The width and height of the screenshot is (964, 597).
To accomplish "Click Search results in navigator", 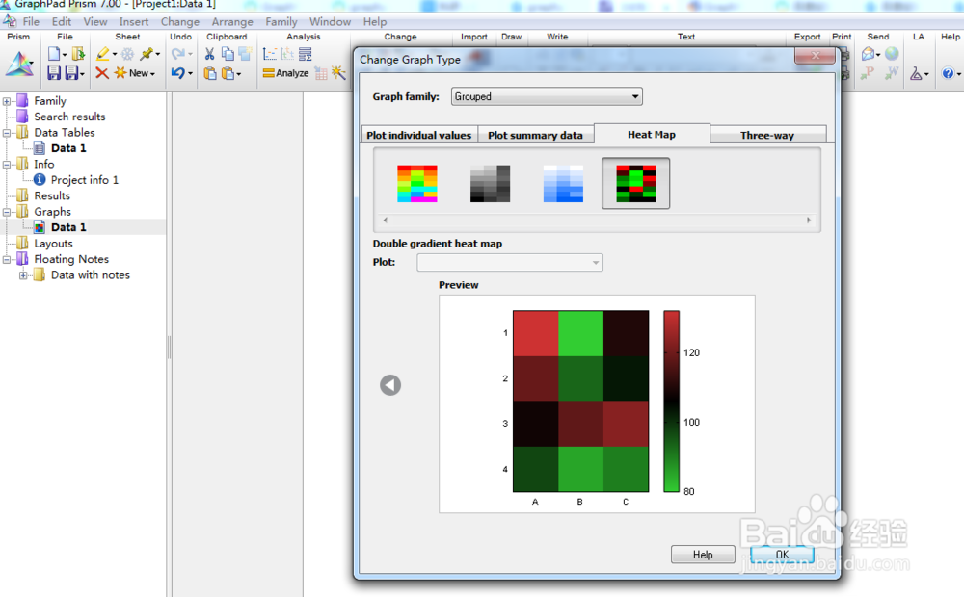I will click(69, 117).
